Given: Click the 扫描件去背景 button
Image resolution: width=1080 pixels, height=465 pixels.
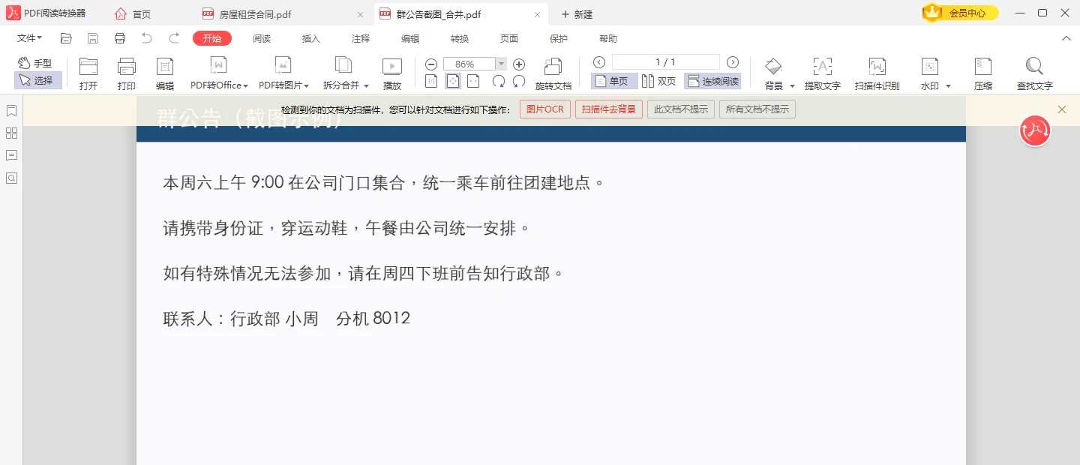Looking at the screenshot, I should pos(609,109).
